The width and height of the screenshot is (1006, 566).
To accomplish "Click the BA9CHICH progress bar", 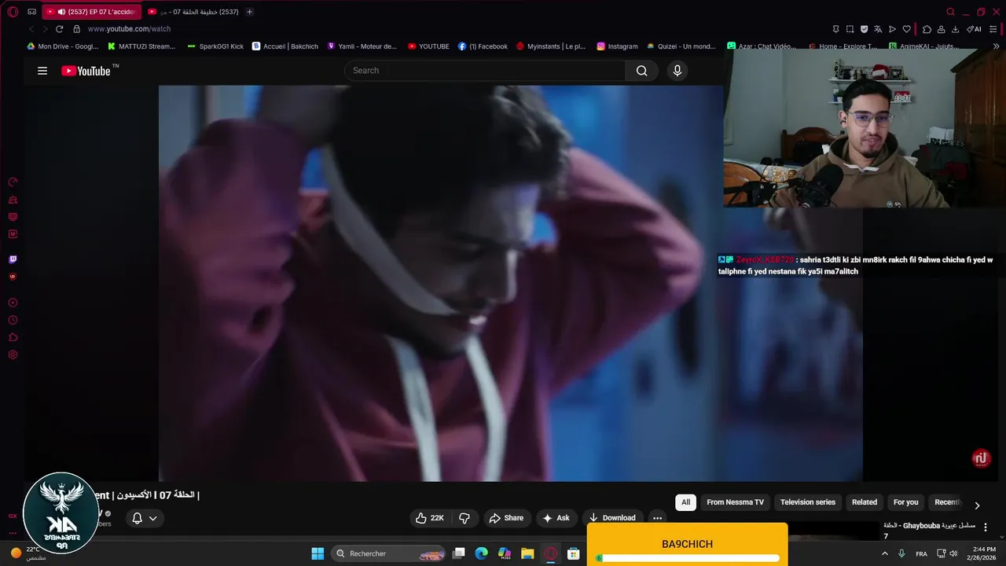I will [x=688, y=558].
